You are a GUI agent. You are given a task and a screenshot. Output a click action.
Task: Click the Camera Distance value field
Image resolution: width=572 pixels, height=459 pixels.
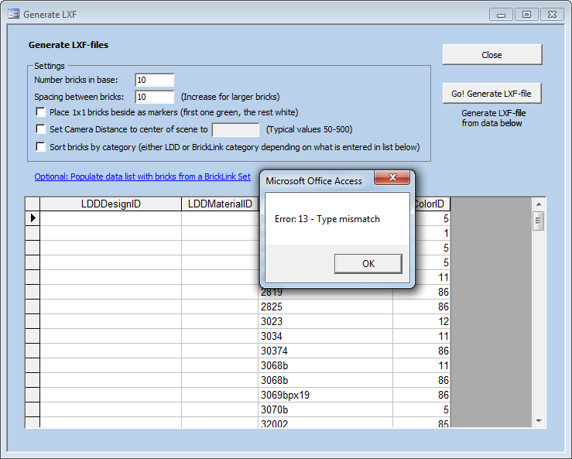pos(235,130)
